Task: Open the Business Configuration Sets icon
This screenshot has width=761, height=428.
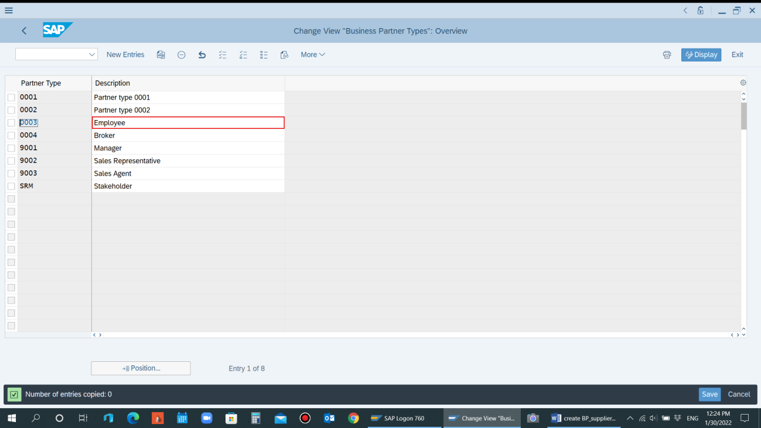Action: click(x=284, y=54)
